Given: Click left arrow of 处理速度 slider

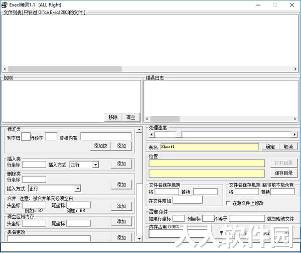Looking at the screenshot, I should tap(152, 134).
